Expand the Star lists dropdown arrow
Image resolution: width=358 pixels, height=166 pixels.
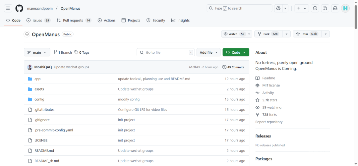[x=326, y=34]
